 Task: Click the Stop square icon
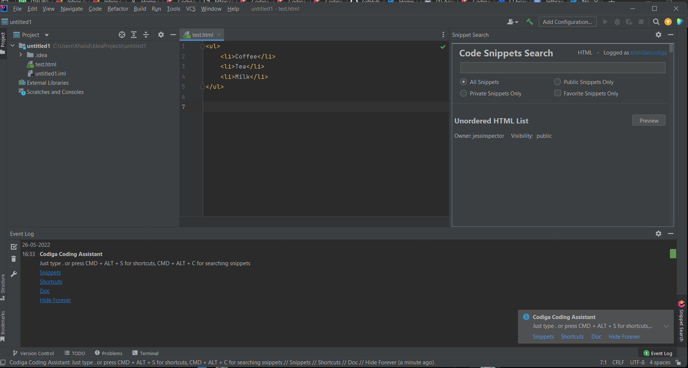coord(641,22)
